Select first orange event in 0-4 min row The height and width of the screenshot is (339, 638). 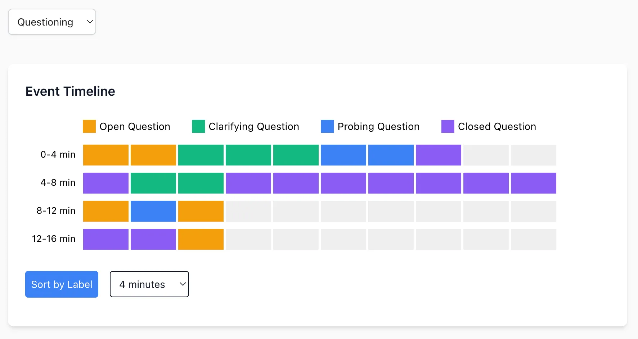tap(106, 155)
